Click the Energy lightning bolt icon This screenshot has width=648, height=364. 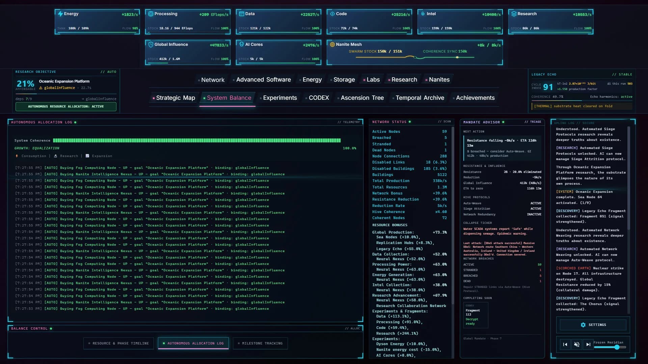click(x=60, y=14)
